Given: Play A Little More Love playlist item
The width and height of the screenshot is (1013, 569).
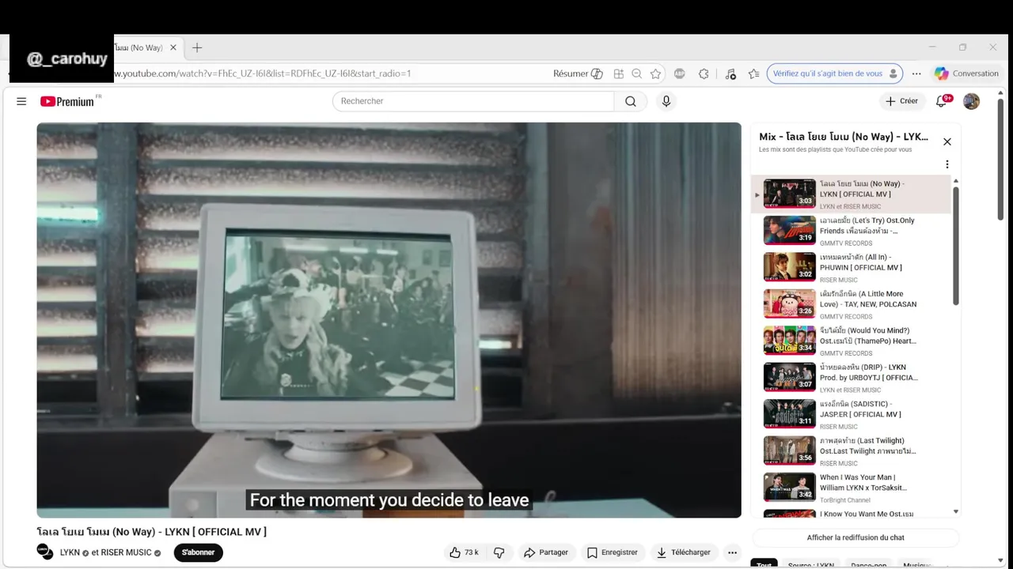Looking at the screenshot, I should click(851, 304).
